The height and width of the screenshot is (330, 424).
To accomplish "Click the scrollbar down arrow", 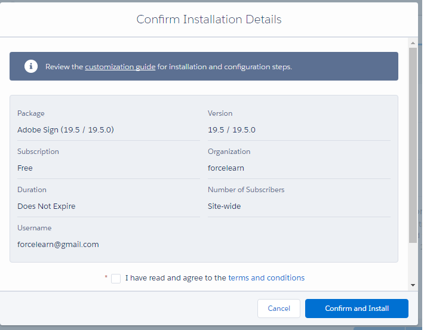I will tap(413, 285).
